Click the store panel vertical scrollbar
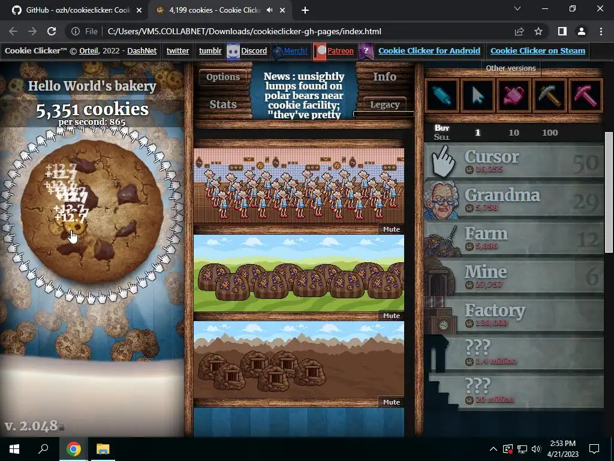614x461 pixels. click(x=608, y=192)
